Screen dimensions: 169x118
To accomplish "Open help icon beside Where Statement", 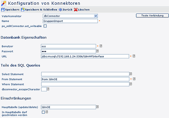I will (131, 84).
